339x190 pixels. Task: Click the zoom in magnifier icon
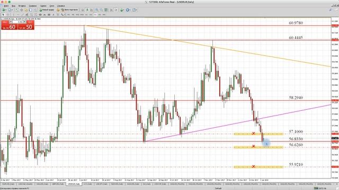click(96, 10)
